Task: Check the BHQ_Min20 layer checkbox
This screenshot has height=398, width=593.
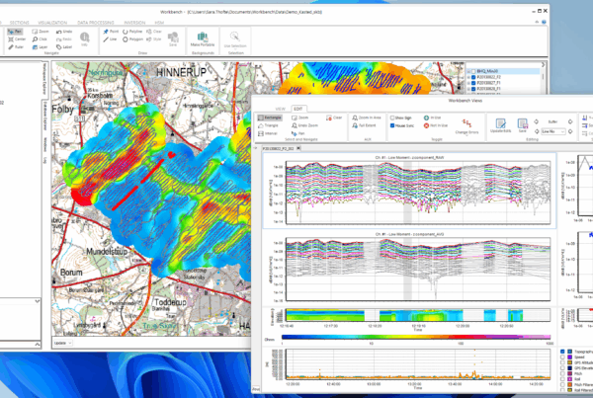Action: 473,71
